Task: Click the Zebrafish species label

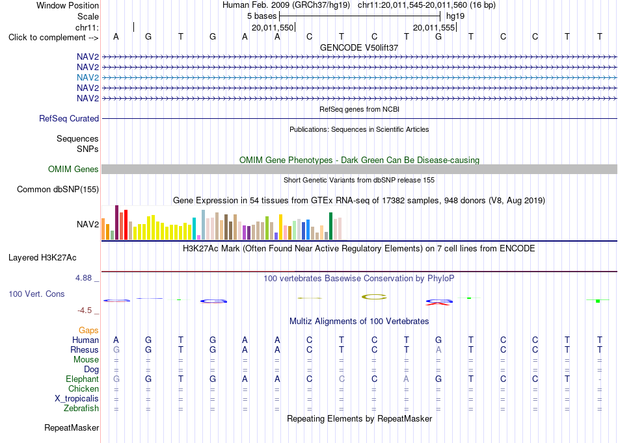Action: point(81,409)
